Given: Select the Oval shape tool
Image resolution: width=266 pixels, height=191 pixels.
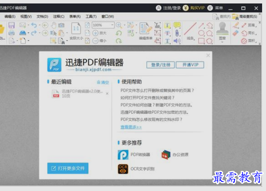Looking at the screenshot, I should point(201,33).
